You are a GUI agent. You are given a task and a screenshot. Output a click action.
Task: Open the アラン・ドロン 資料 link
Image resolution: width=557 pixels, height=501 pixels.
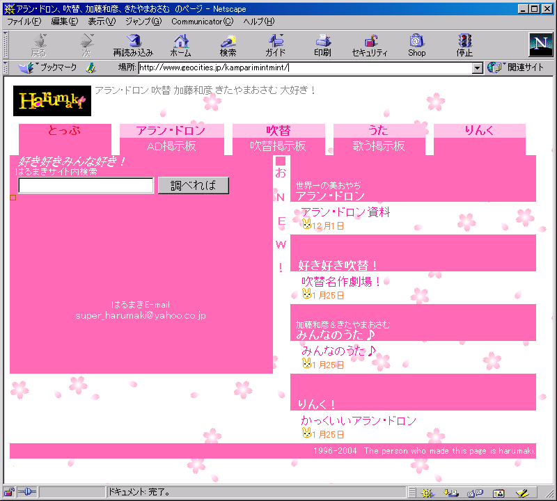click(345, 212)
